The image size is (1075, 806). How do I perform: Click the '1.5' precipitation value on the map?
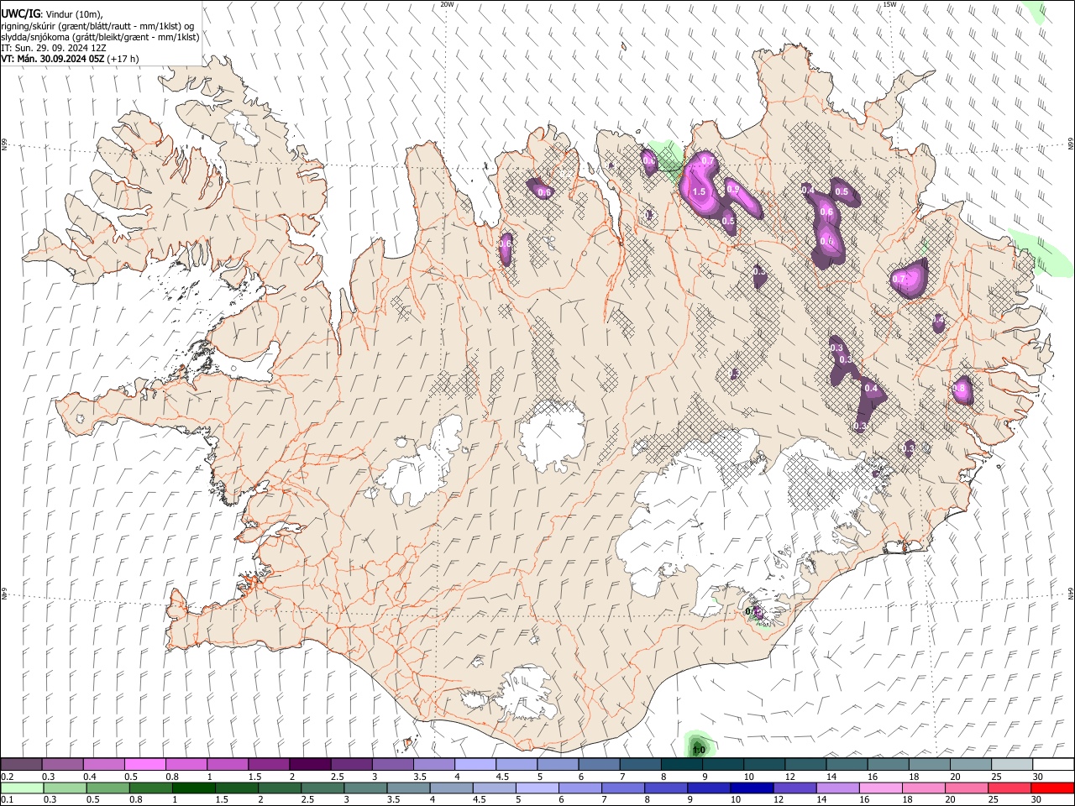(x=699, y=192)
